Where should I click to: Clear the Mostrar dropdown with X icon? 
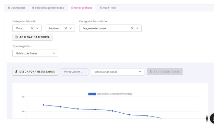coord(66,28)
